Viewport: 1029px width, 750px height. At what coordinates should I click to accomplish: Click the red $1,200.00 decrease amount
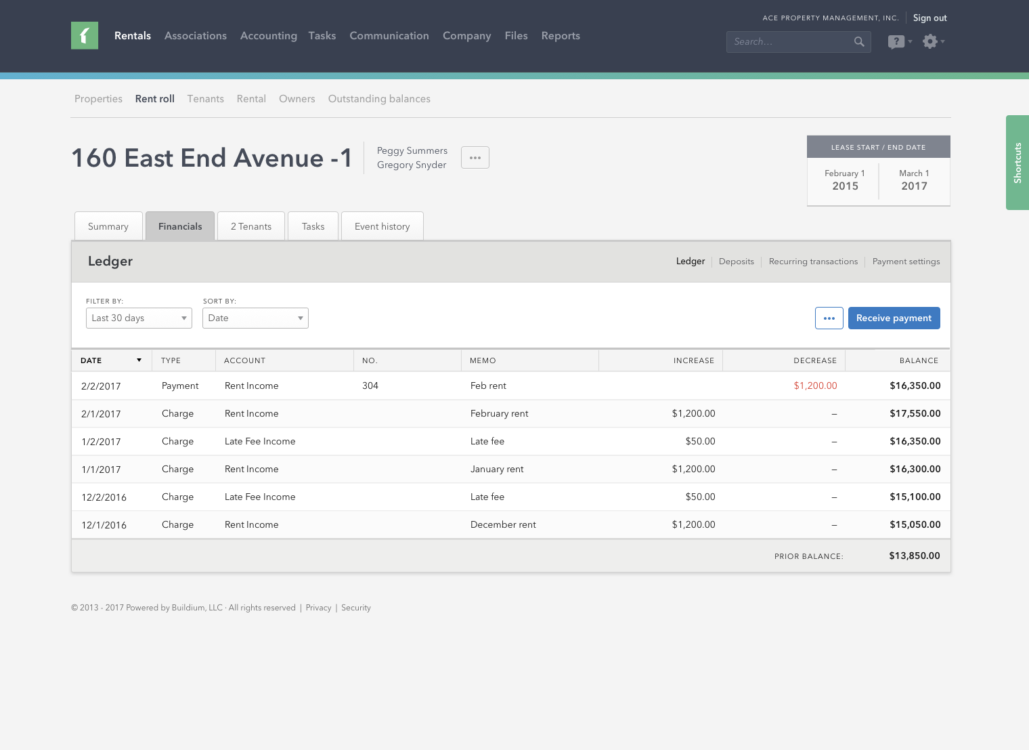815,386
